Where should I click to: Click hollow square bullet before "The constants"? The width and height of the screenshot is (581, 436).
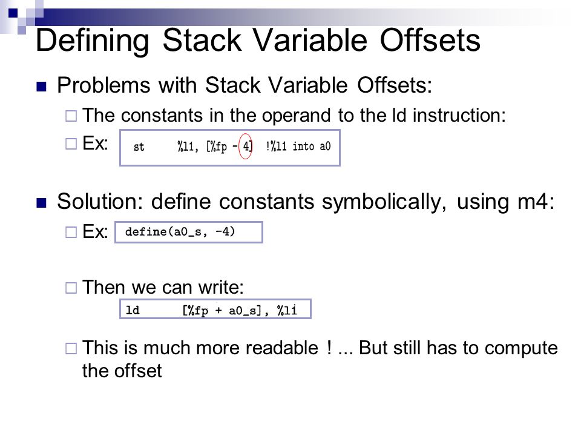coord(71,116)
